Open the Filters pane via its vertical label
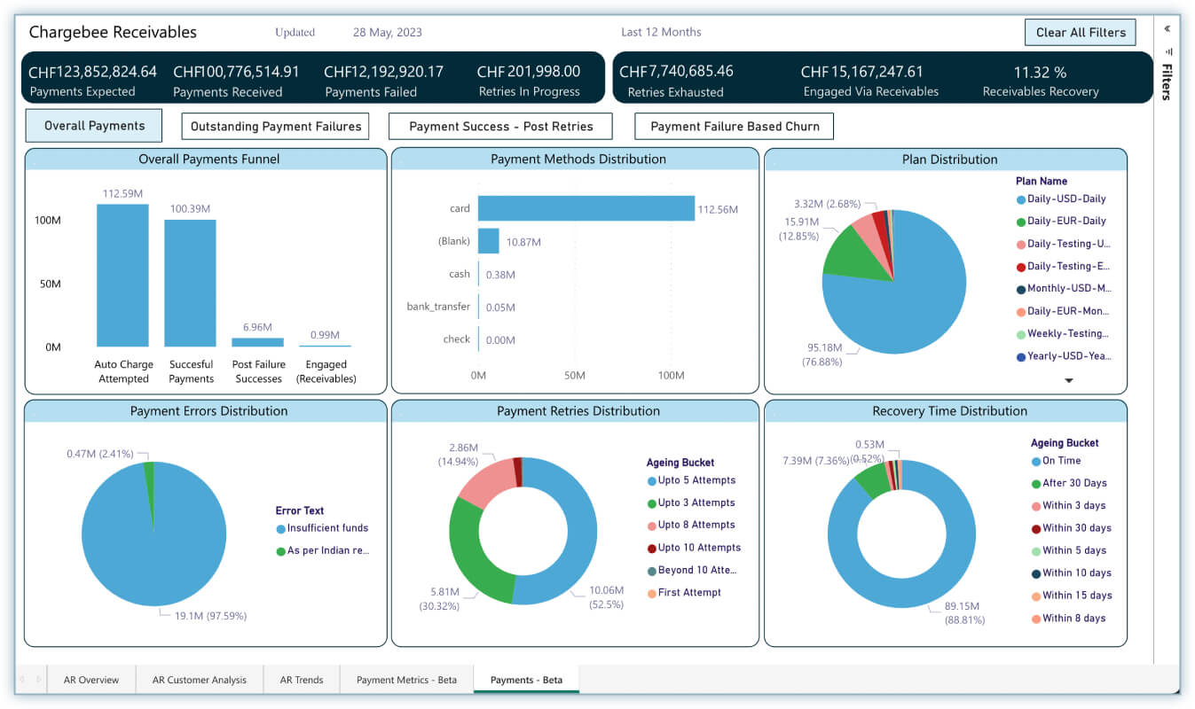1195x709 pixels. [x=1167, y=82]
